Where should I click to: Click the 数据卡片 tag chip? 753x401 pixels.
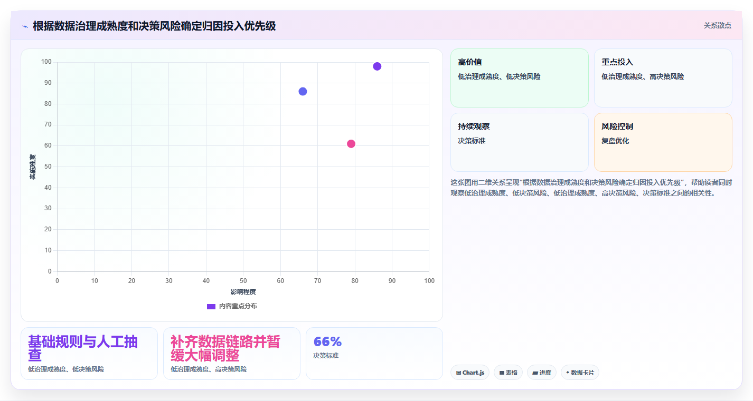pos(580,373)
